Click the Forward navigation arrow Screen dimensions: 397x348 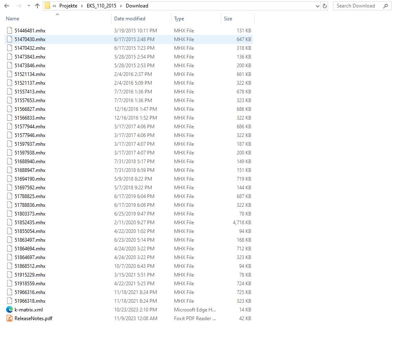(x=19, y=6)
